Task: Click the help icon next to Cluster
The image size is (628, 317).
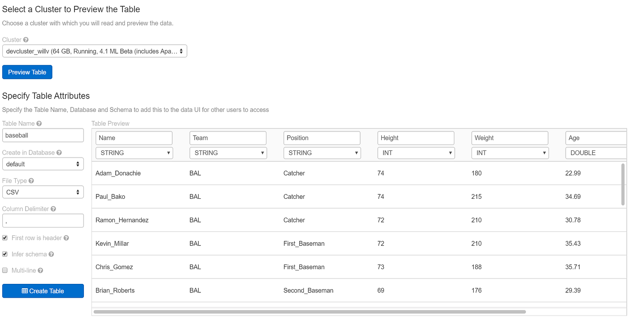Action: pyautogui.click(x=27, y=39)
